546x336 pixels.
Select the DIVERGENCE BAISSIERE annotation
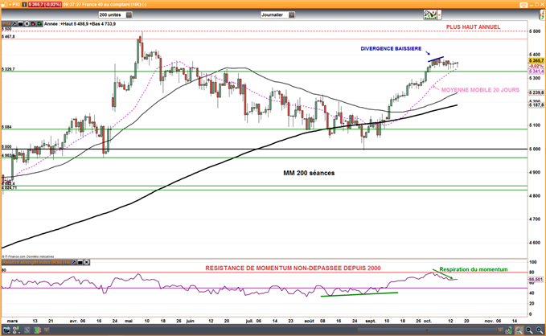391,49
